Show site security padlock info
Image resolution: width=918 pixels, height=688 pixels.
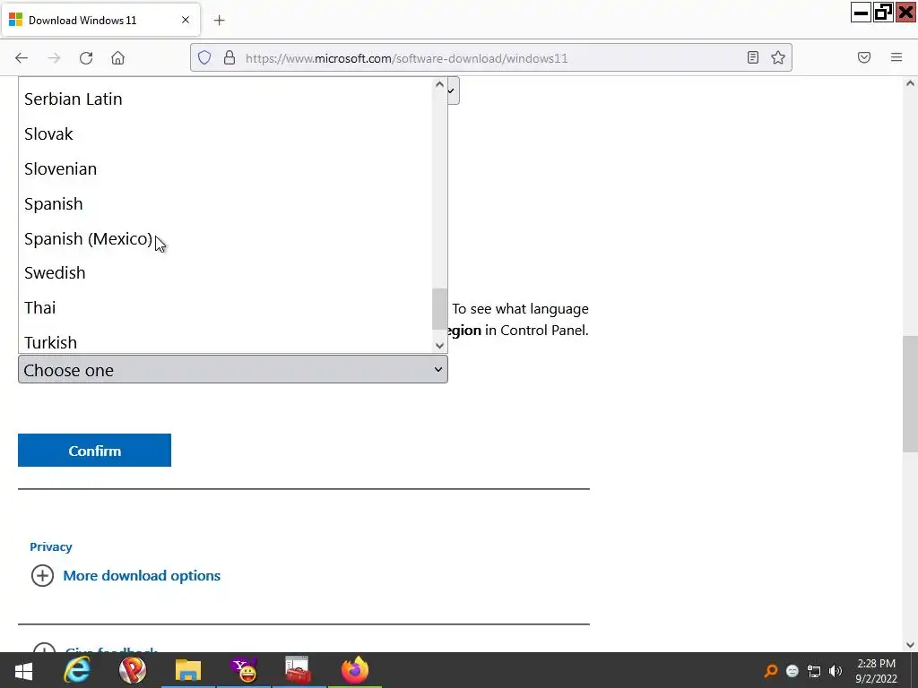pyautogui.click(x=229, y=57)
